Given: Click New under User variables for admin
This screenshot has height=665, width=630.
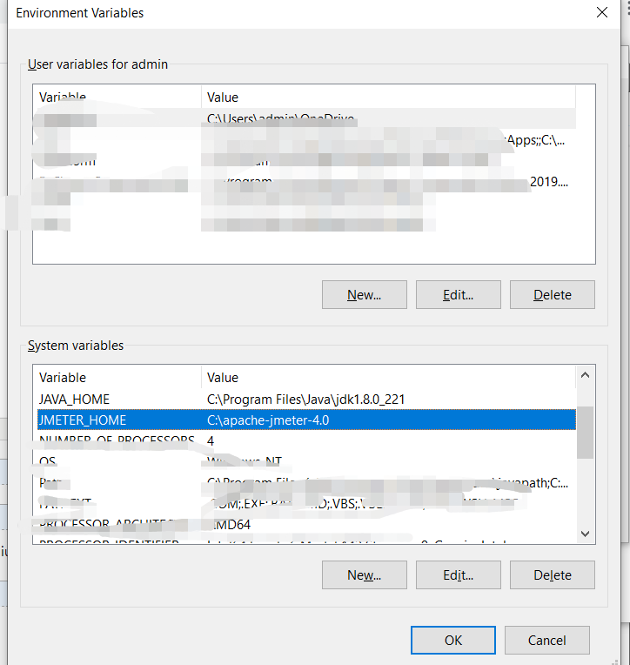Looking at the screenshot, I should [365, 294].
